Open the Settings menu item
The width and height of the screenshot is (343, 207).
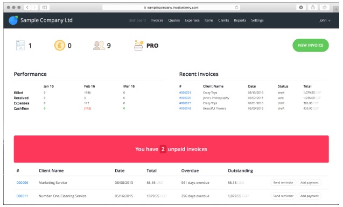pos(257,20)
